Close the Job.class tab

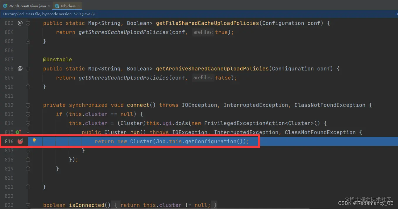(78, 6)
